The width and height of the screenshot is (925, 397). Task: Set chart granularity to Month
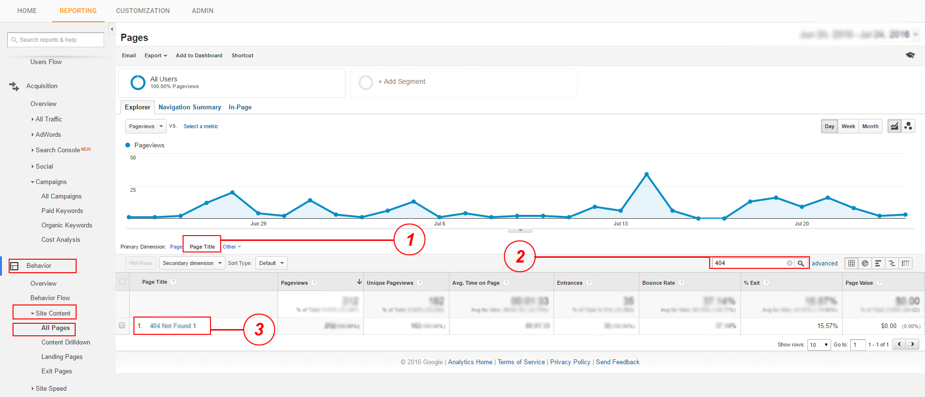click(x=871, y=126)
